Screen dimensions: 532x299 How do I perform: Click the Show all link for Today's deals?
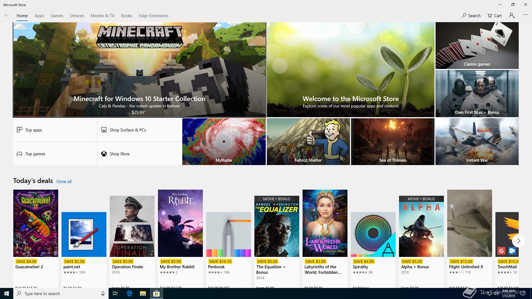(64, 182)
